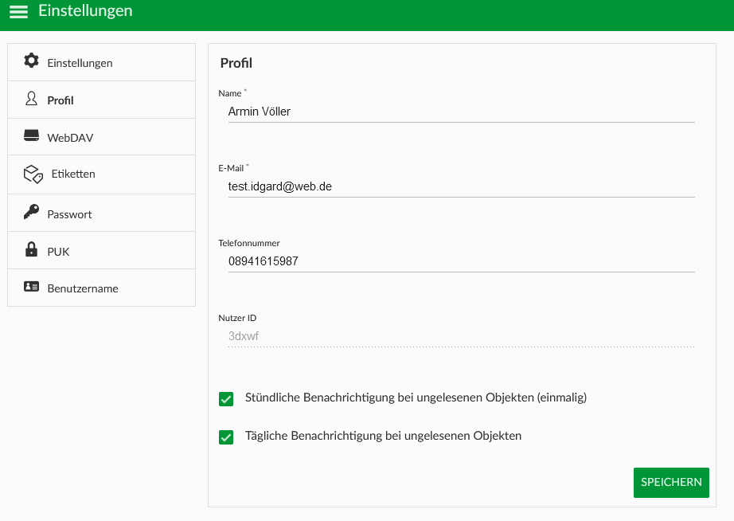Open the WebDAV menu entry

[x=102, y=137]
